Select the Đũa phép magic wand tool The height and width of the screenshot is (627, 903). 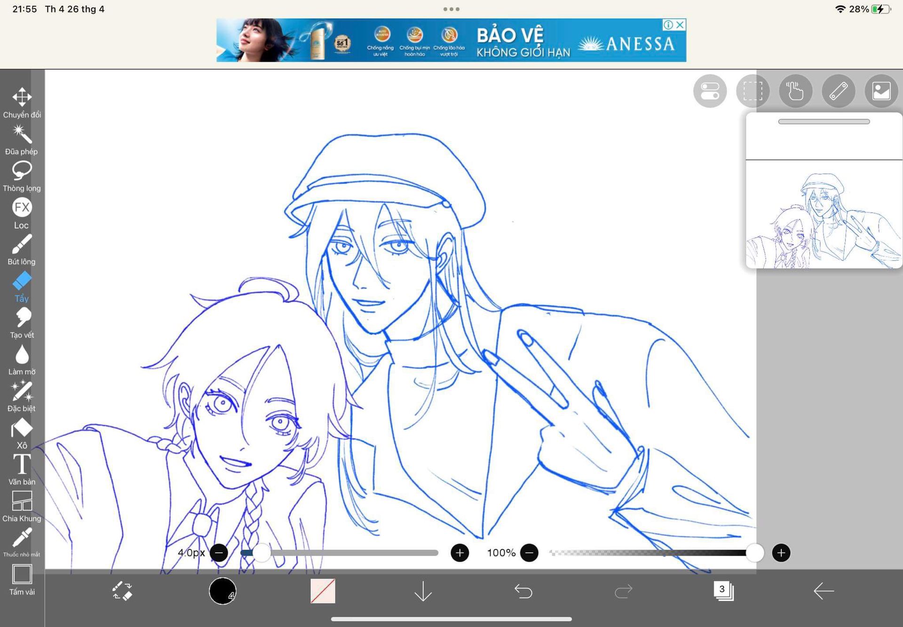coord(22,134)
